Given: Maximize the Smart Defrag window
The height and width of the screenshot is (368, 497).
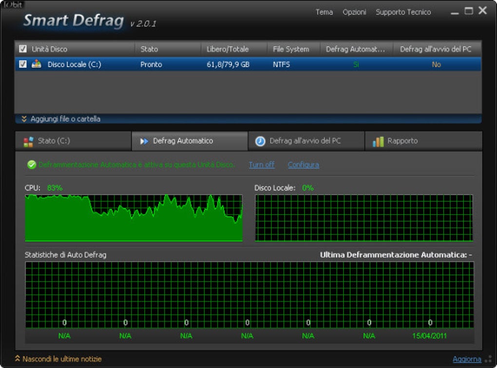Looking at the screenshot, I should pos(469,11).
